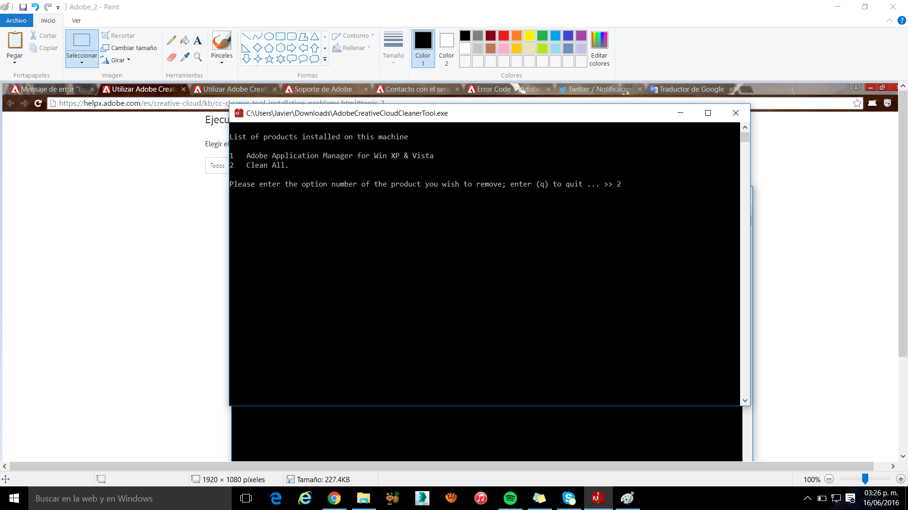Select Color 2 background button

(x=446, y=48)
